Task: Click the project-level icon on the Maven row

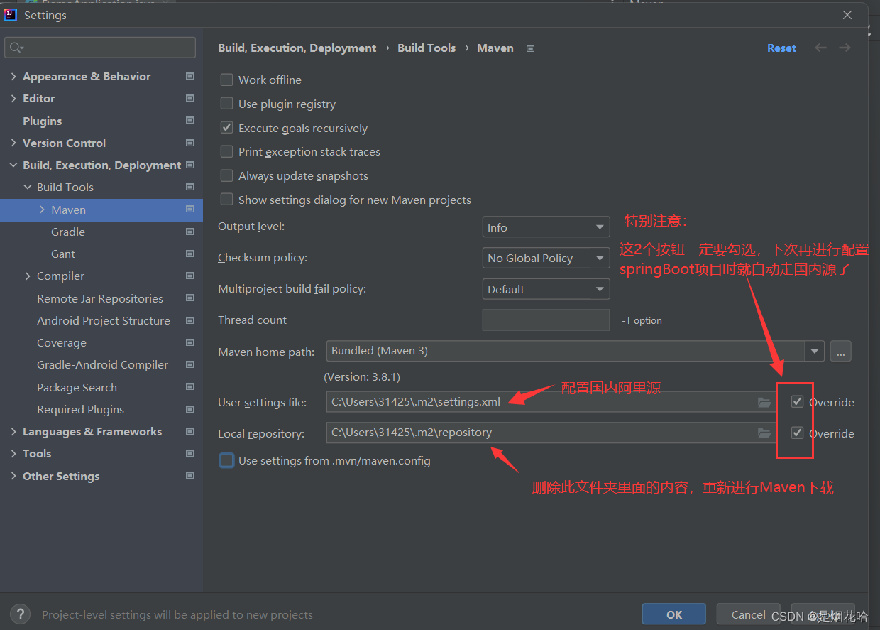Action: (x=189, y=210)
